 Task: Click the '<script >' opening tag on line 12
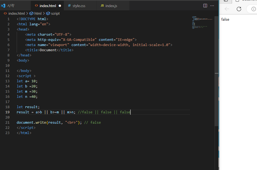(26, 76)
